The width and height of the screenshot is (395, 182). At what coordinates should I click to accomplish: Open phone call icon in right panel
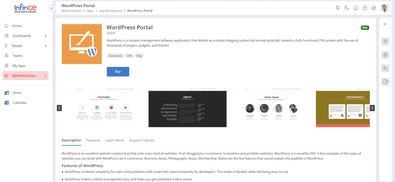tap(385, 68)
